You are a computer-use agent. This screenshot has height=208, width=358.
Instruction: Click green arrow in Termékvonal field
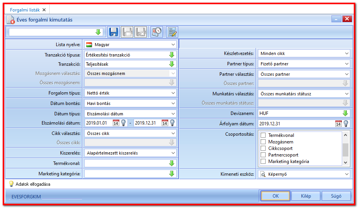[x=172, y=163]
